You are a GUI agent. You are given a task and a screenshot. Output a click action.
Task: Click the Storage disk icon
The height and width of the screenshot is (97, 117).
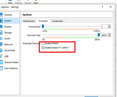click(1, 32)
